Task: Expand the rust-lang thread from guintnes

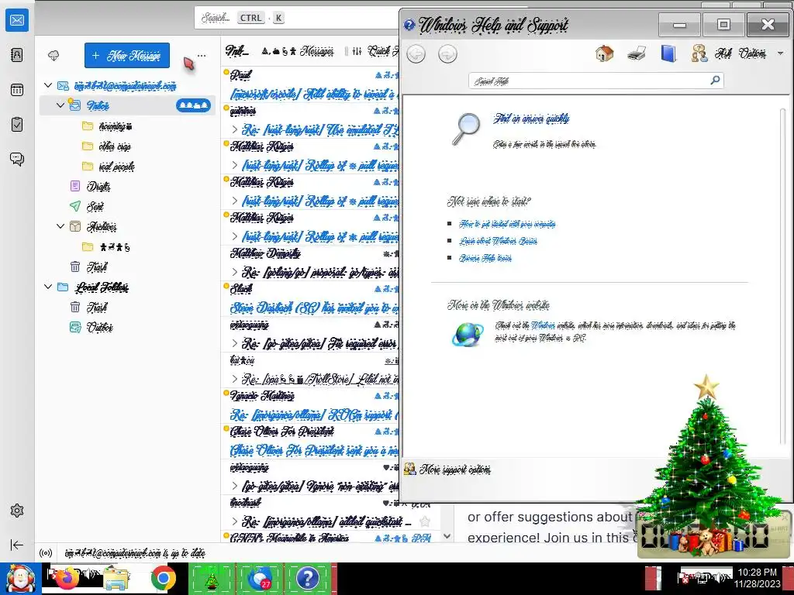Action: coord(234,129)
